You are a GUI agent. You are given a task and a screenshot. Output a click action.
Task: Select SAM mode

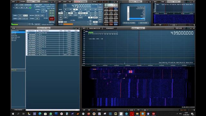[70, 9]
